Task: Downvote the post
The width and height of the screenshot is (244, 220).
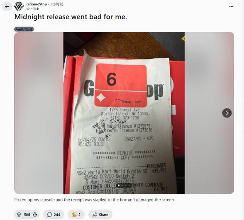Action: point(35,215)
